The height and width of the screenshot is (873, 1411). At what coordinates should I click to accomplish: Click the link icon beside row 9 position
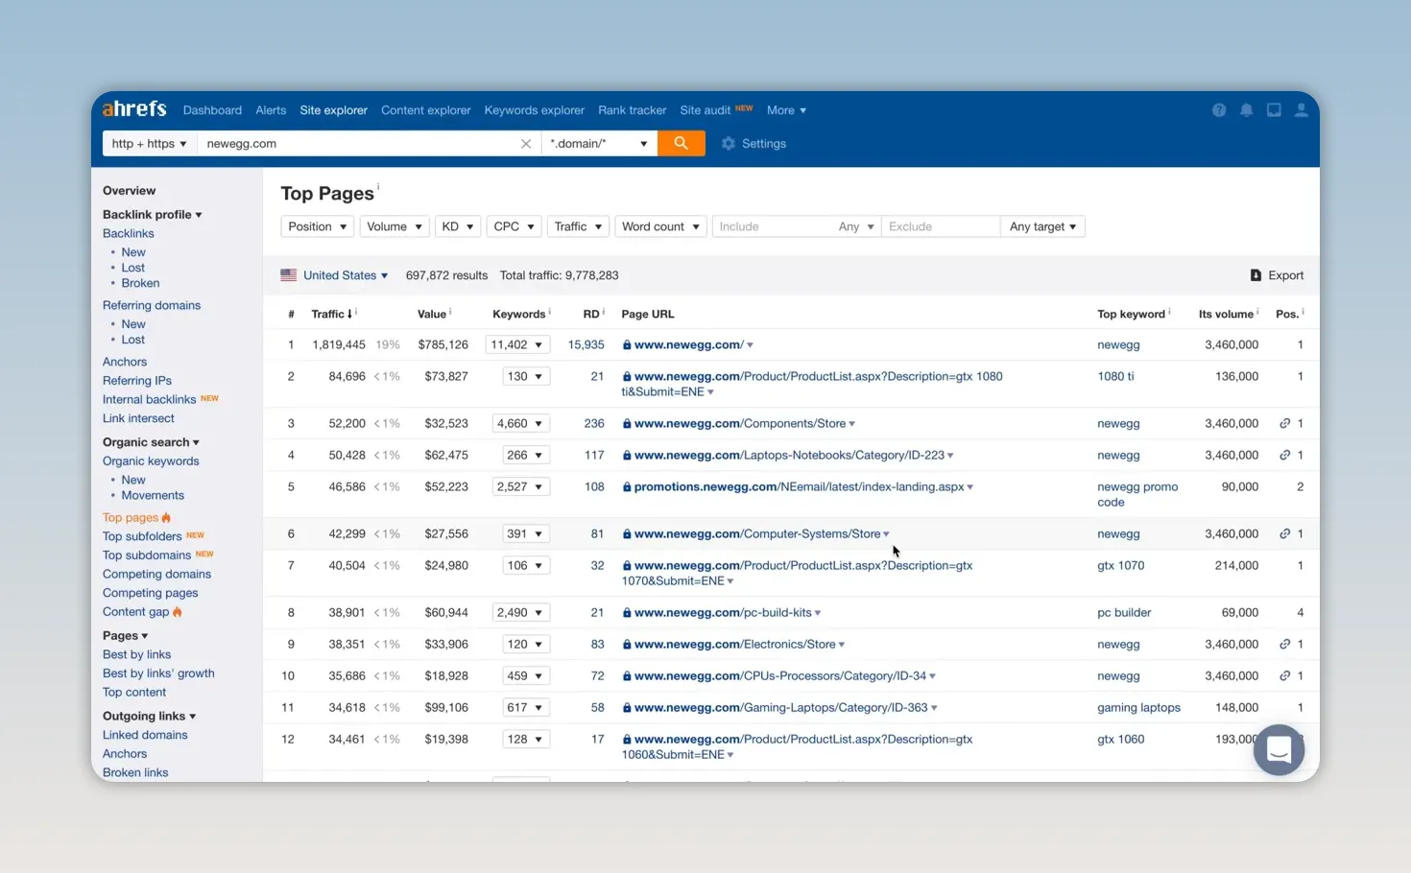tap(1284, 644)
